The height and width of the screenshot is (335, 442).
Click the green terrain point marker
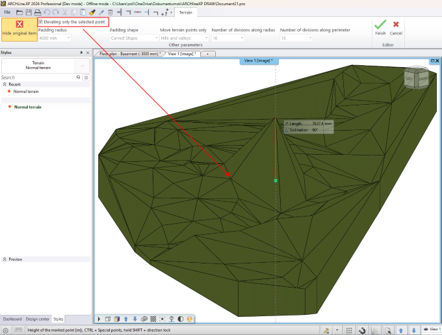(x=276, y=180)
